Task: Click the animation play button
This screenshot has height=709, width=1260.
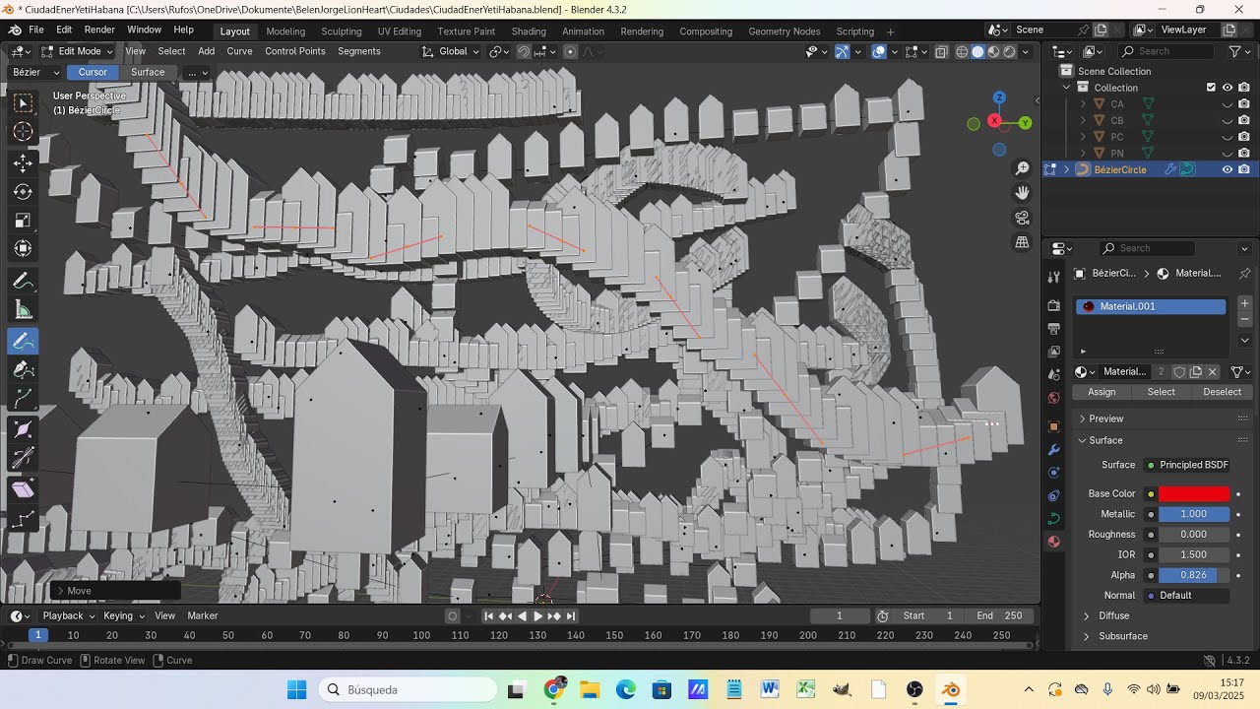Action: [537, 615]
